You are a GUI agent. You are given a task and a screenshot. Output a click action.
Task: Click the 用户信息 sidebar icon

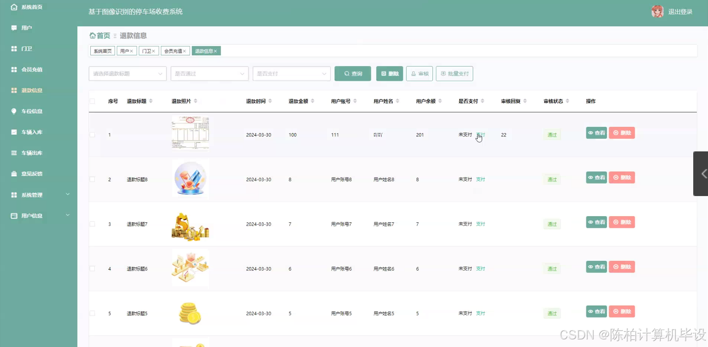point(14,216)
